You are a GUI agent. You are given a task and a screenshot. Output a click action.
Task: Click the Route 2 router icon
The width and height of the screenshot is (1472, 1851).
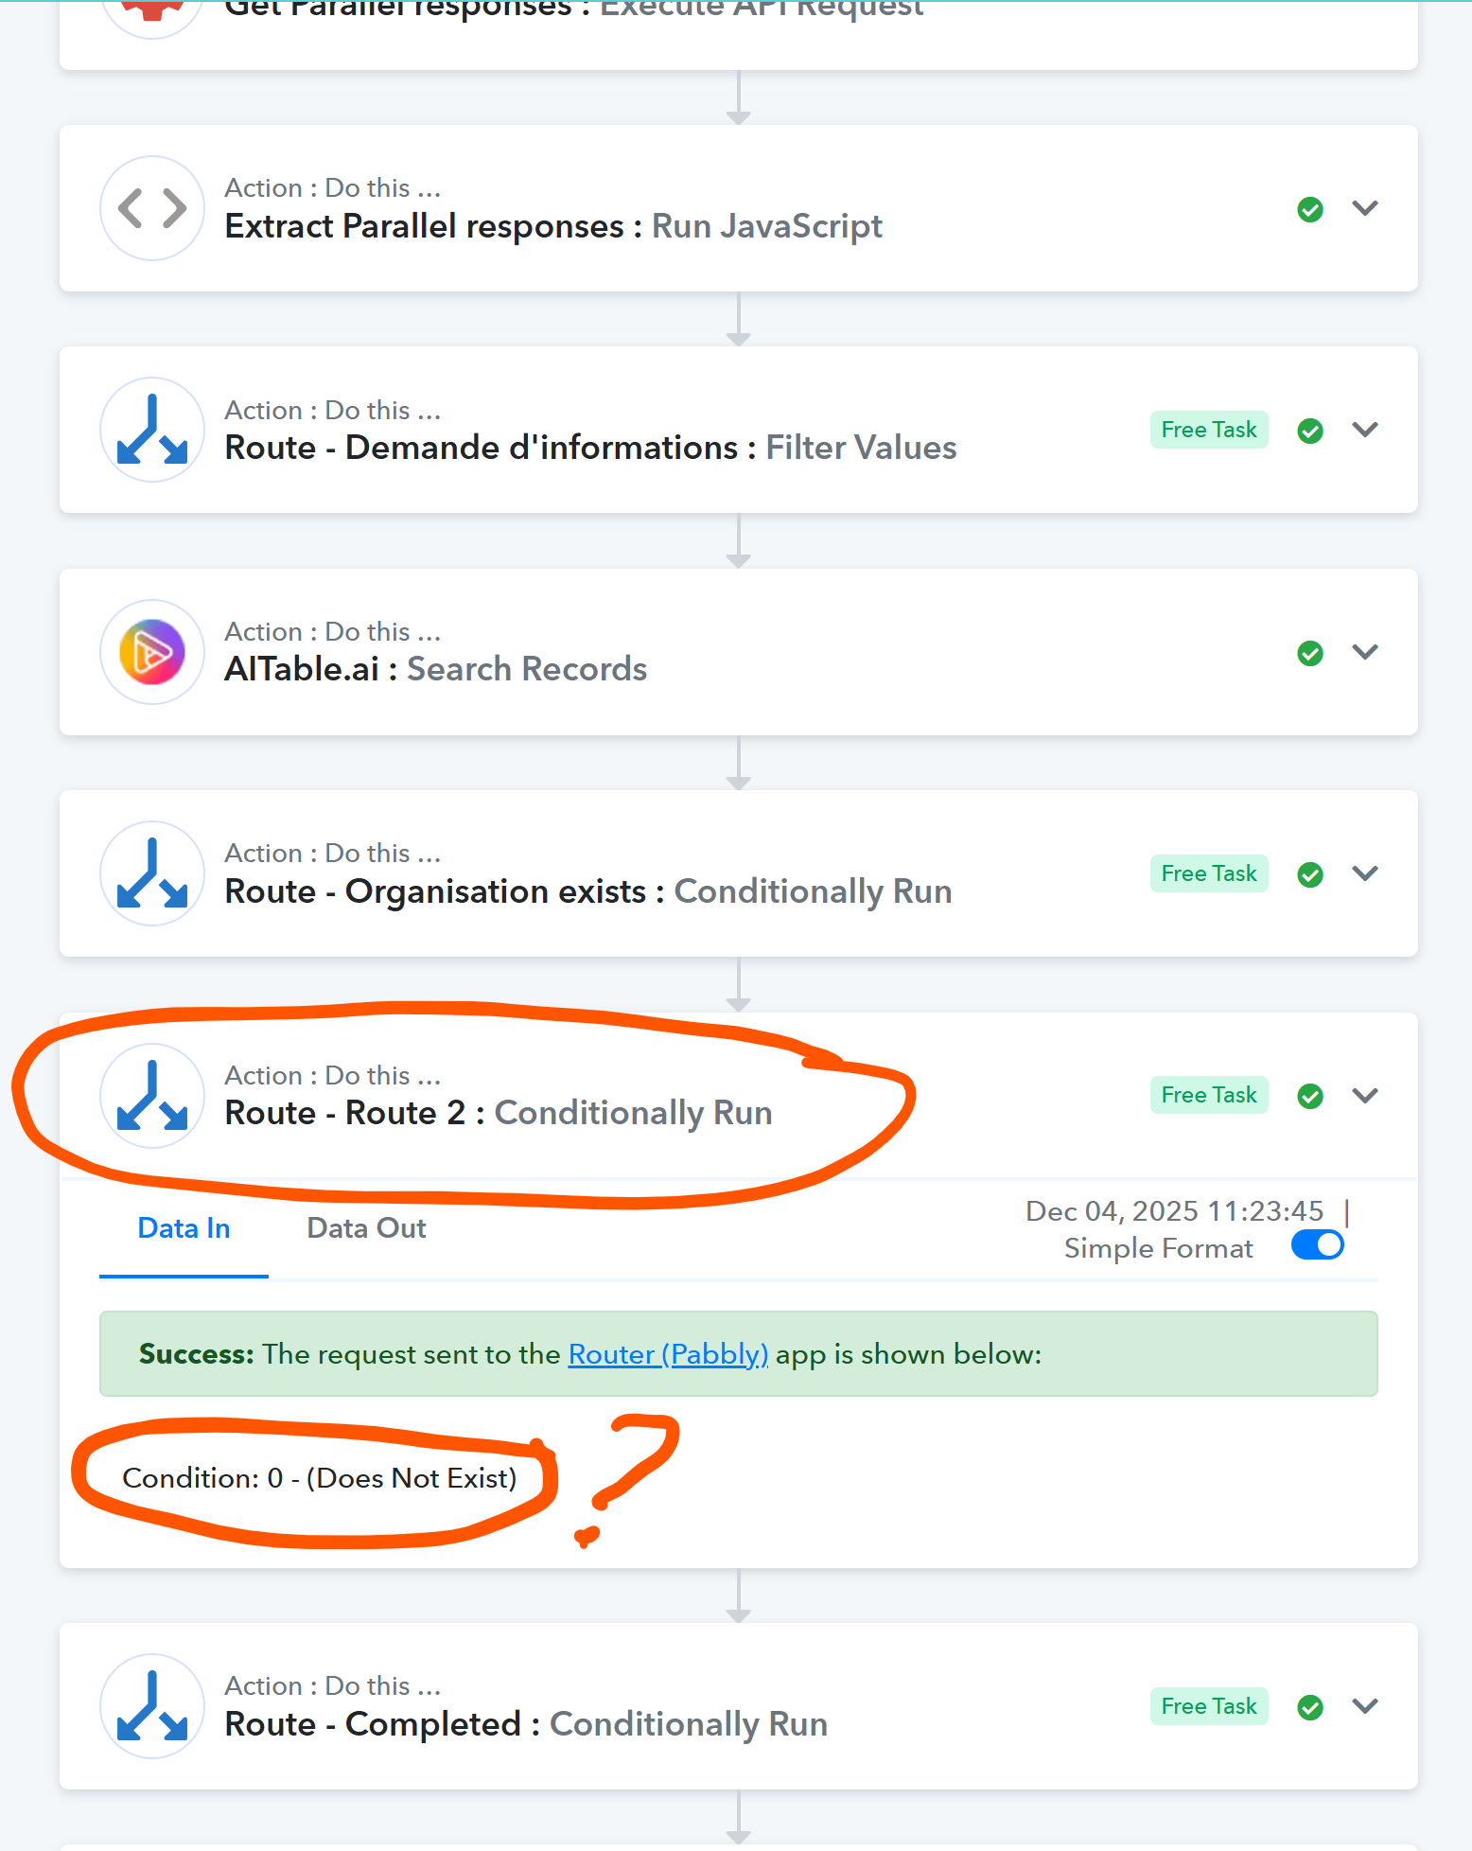pyautogui.click(x=151, y=1096)
